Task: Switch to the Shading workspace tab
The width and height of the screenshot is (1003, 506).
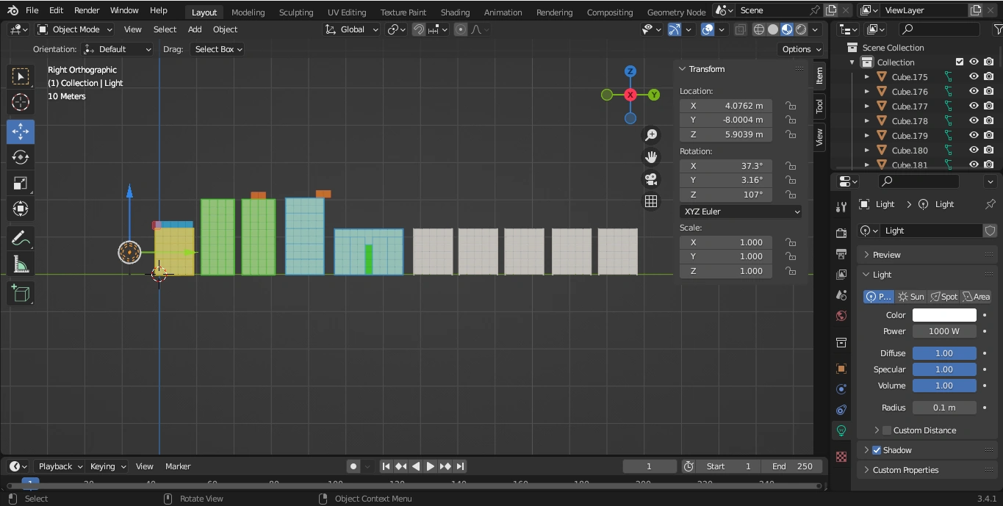Action: click(455, 12)
